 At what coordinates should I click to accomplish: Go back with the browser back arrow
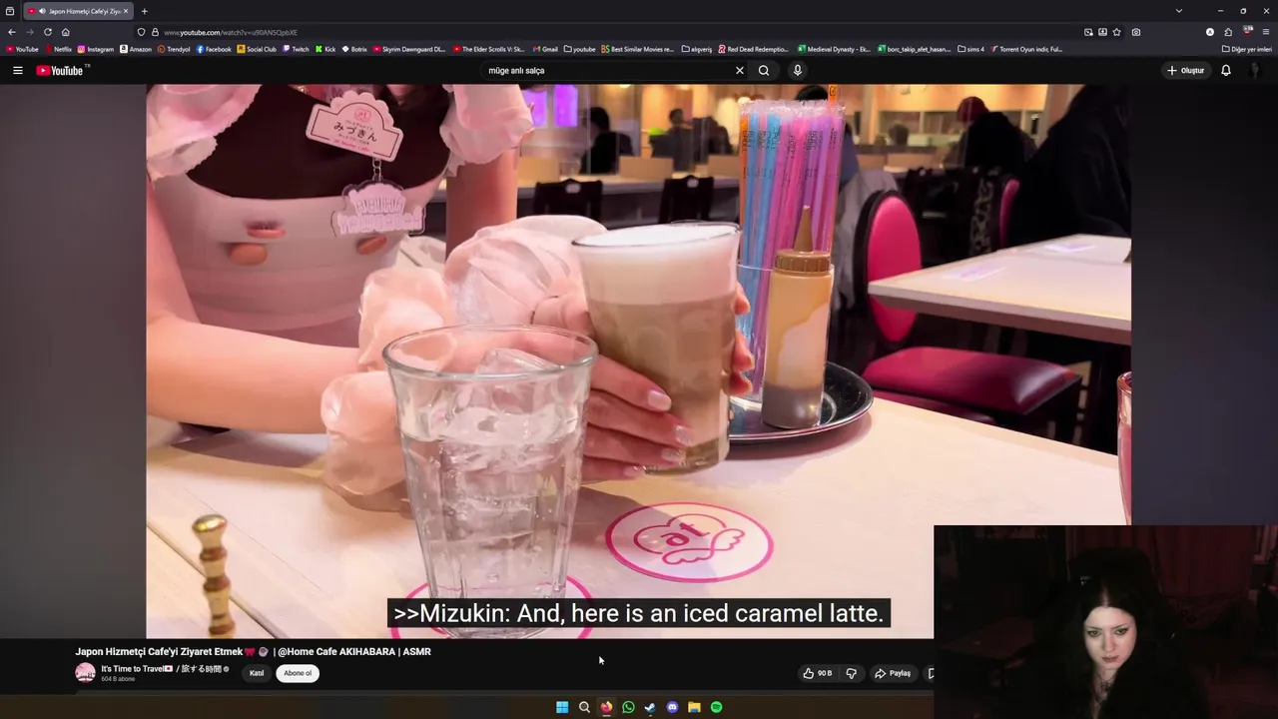[11, 32]
